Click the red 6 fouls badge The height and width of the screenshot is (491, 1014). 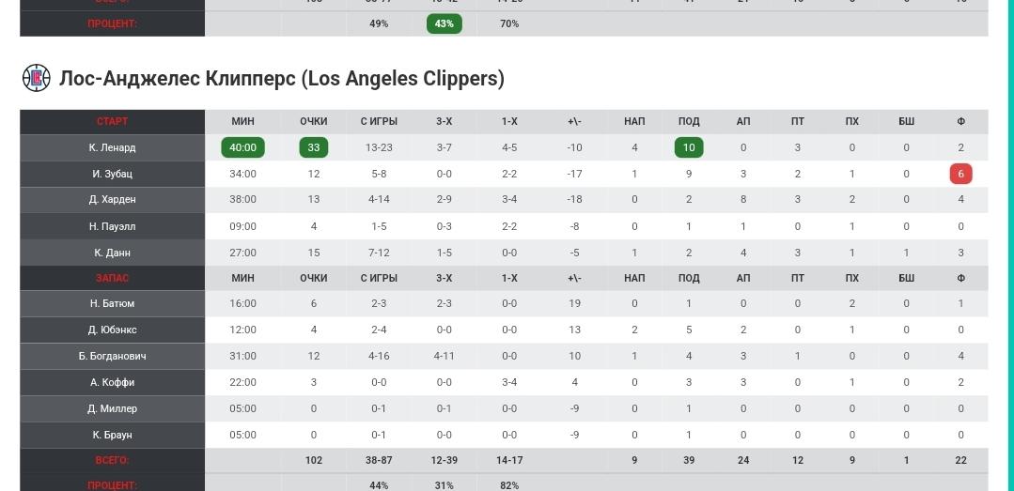coord(961,174)
